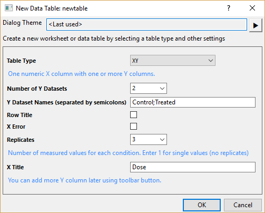Expand the Number of Y Datasets dropdown
The width and height of the screenshot is (265, 213).
[149, 89]
